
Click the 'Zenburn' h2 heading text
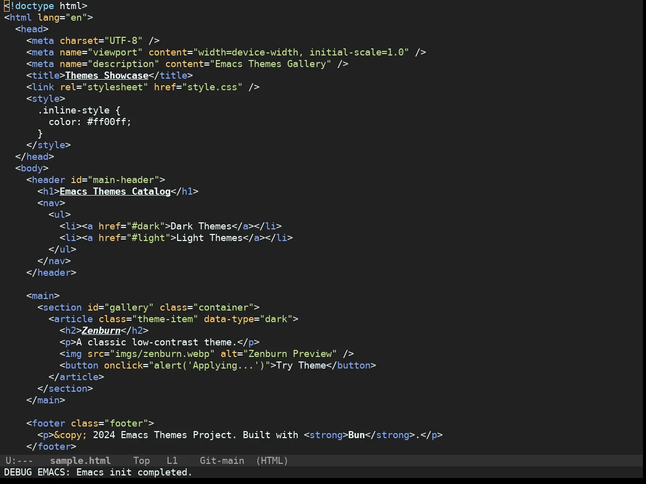point(101,331)
